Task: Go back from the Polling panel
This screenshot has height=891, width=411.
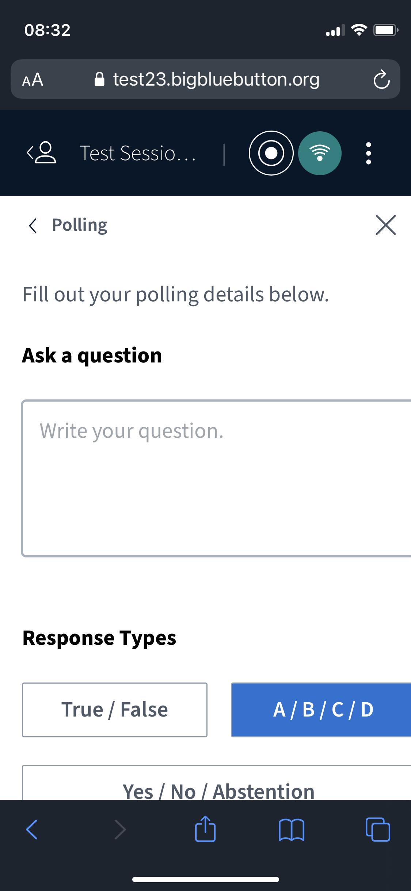Action: point(33,225)
